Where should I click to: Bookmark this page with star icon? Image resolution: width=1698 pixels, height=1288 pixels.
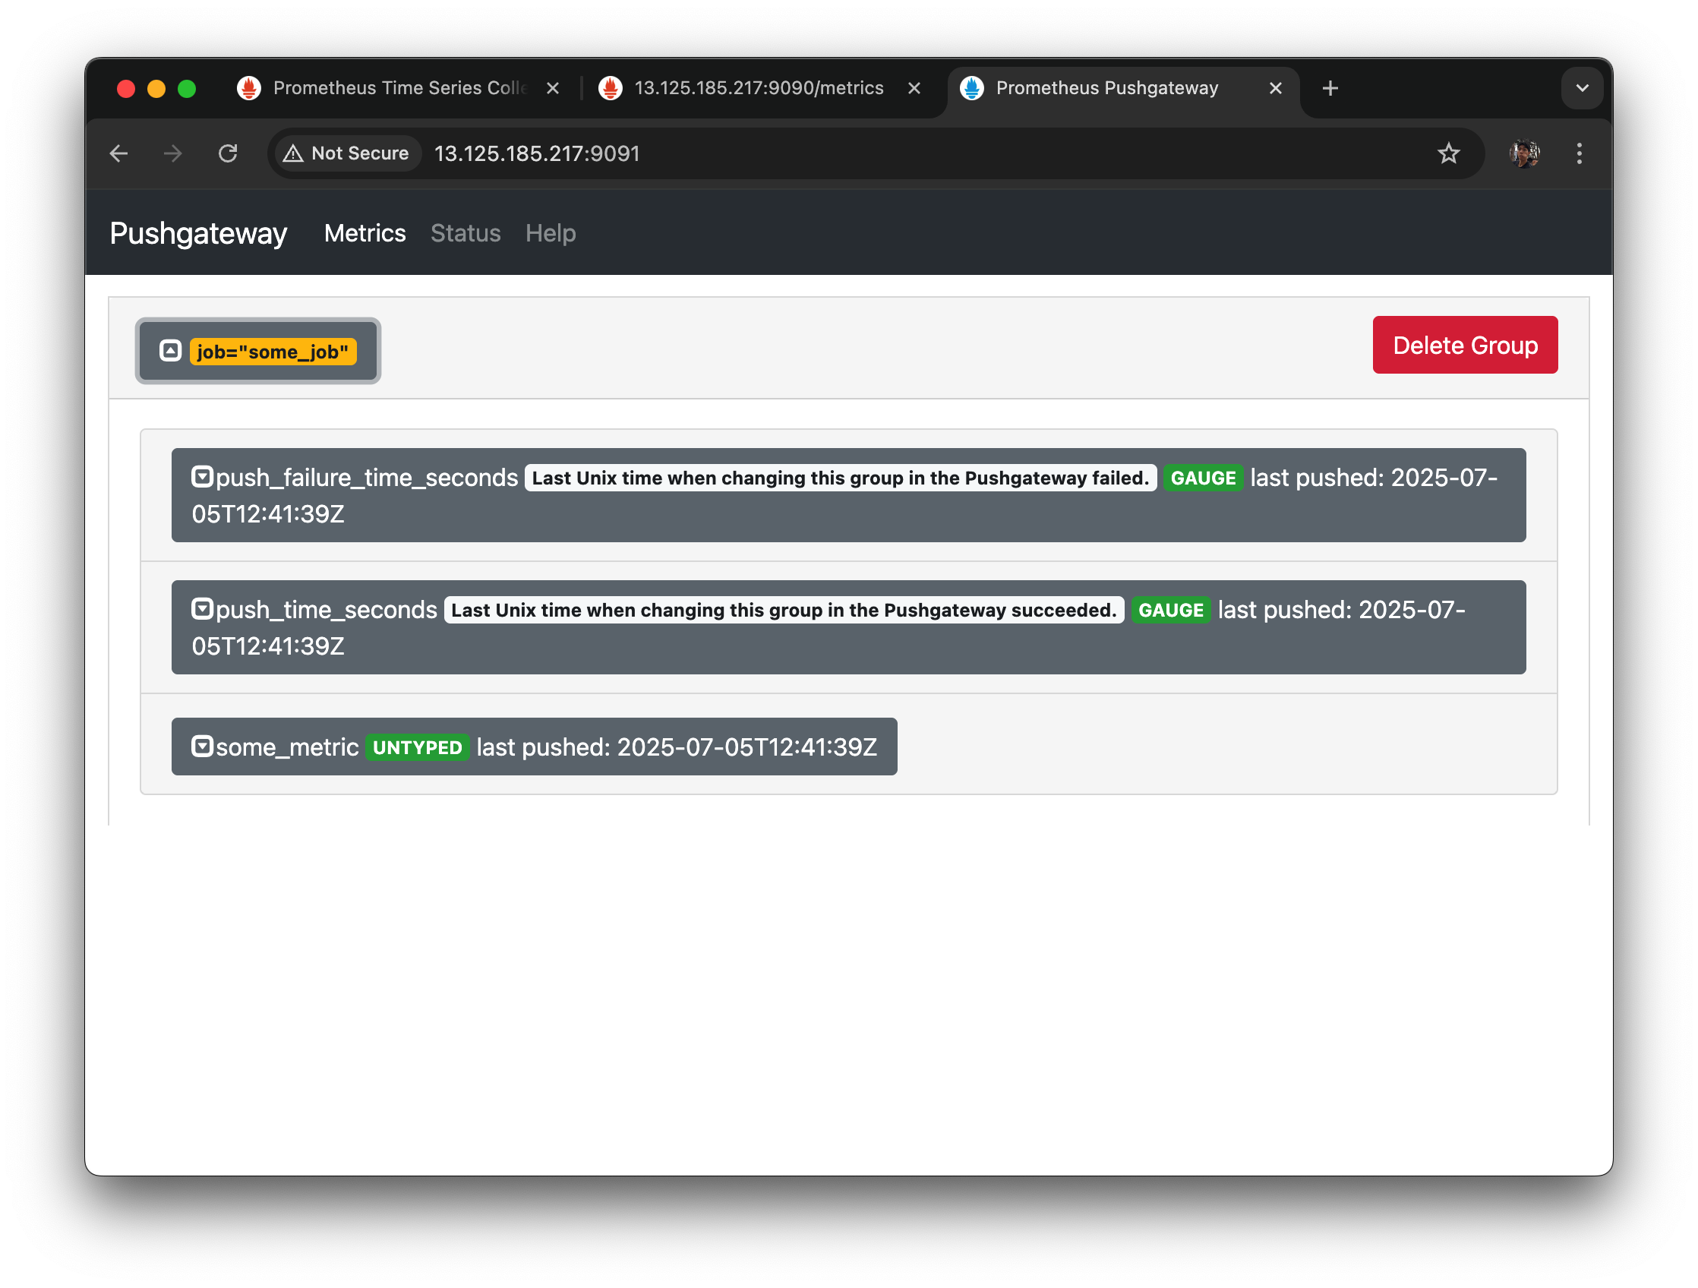click(x=1447, y=153)
